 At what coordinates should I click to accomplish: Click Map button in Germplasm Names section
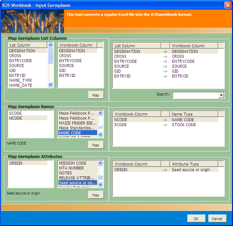pos(96,145)
